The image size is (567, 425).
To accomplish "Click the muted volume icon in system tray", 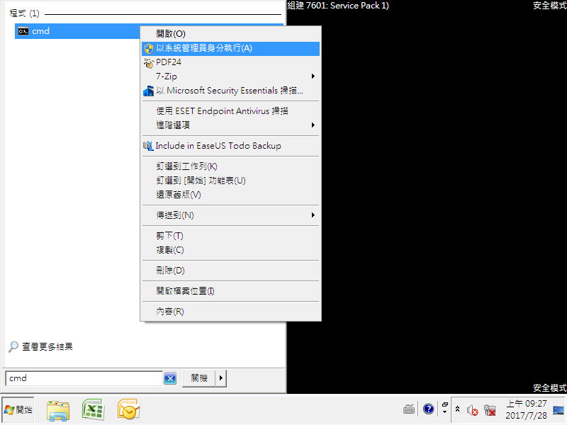I will point(472,409).
